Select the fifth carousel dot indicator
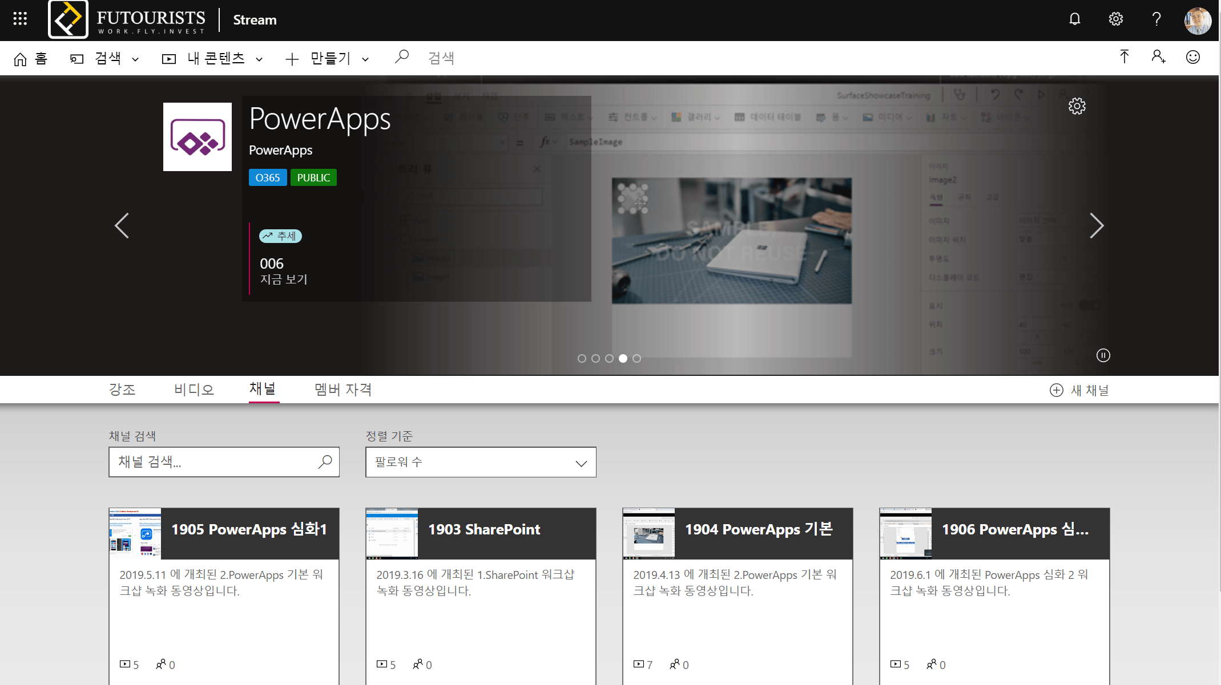1221x685 pixels. pos(636,359)
